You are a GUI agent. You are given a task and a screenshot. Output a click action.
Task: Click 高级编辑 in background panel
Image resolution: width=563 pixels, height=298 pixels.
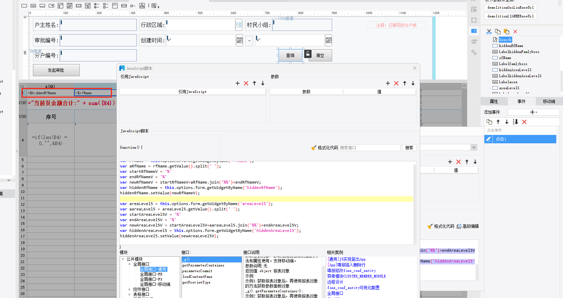[x=468, y=226]
